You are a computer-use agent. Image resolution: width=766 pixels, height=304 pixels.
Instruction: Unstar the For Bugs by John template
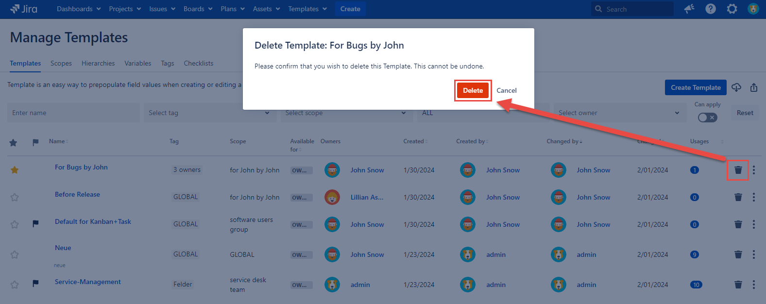(15, 170)
